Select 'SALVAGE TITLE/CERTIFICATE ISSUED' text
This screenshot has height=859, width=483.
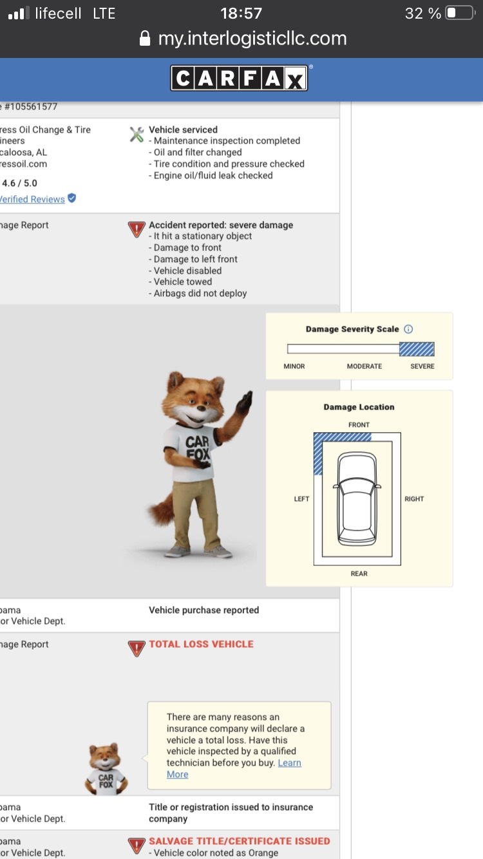coord(240,841)
